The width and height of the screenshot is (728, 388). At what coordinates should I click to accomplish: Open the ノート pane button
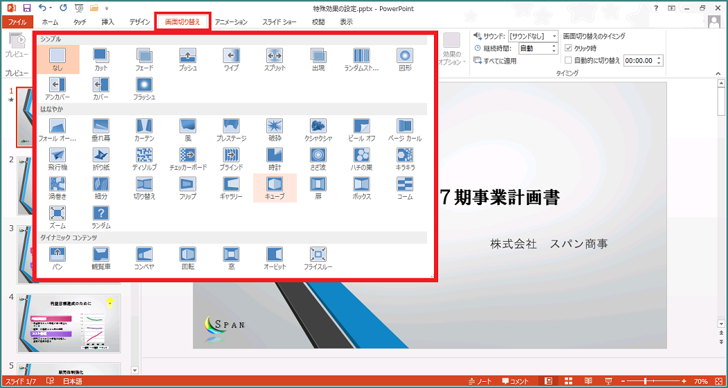coord(480,382)
